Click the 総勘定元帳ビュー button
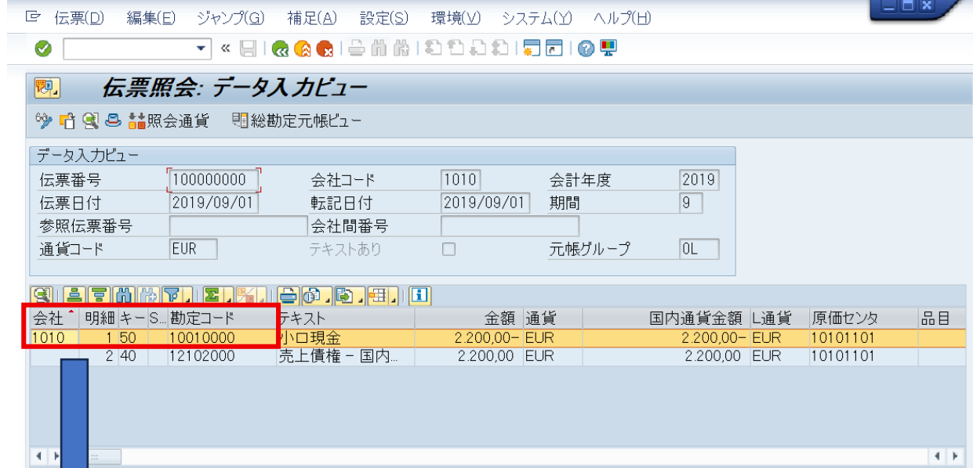 click(296, 121)
